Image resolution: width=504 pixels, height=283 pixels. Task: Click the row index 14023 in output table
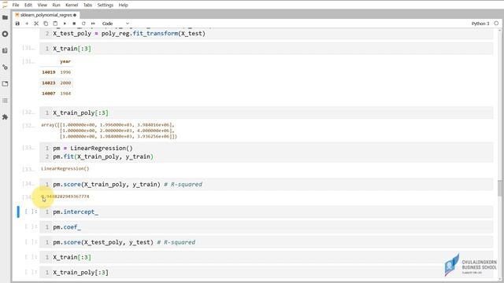[49, 83]
